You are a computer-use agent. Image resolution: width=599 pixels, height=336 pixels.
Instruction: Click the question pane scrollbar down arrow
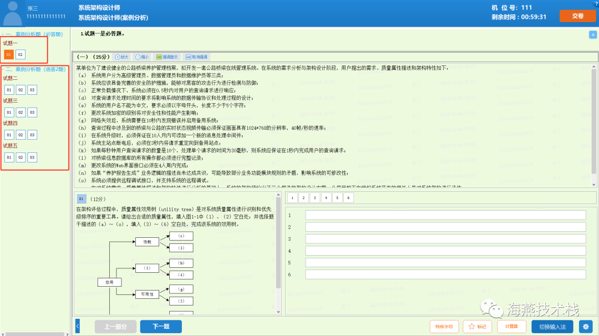tap(278, 312)
